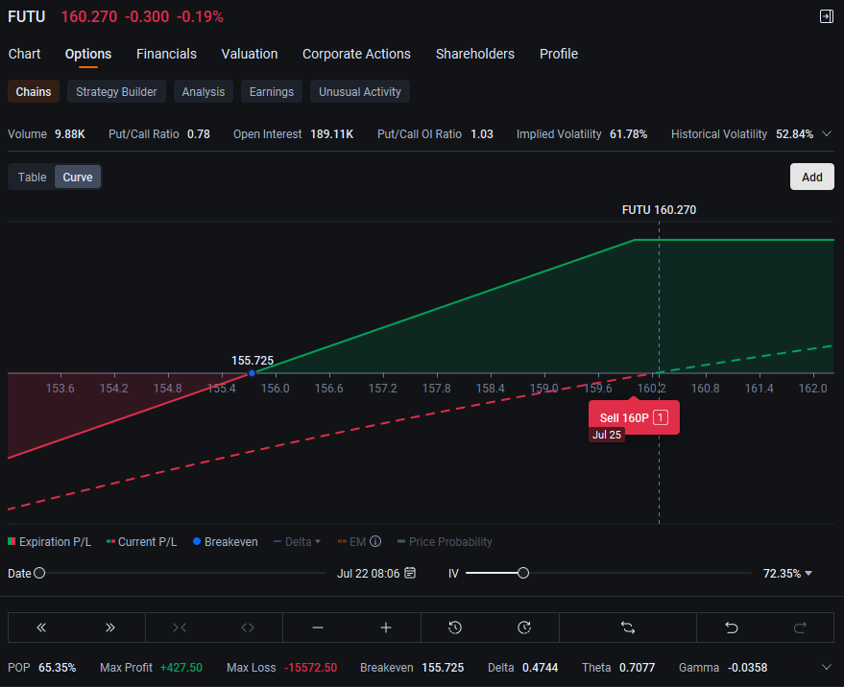The height and width of the screenshot is (687, 844).
Task: Click the 155.725 breakeven label on the chart
Action: point(253,361)
